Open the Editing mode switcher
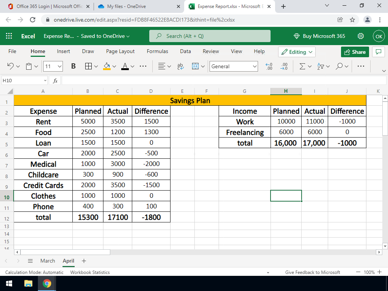Image resolution: width=388 pixels, height=291 pixels. coord(297,52)
